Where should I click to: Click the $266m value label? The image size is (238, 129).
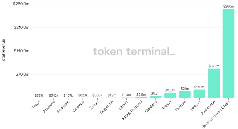(x=228, y=6)
